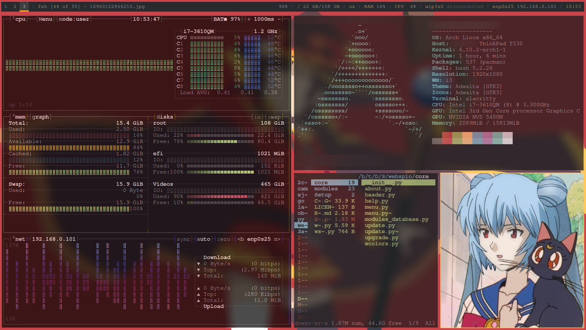Toggle the mode:user option in btop
The height and width of the screenshot is (330, 586).
pos(74,19)
